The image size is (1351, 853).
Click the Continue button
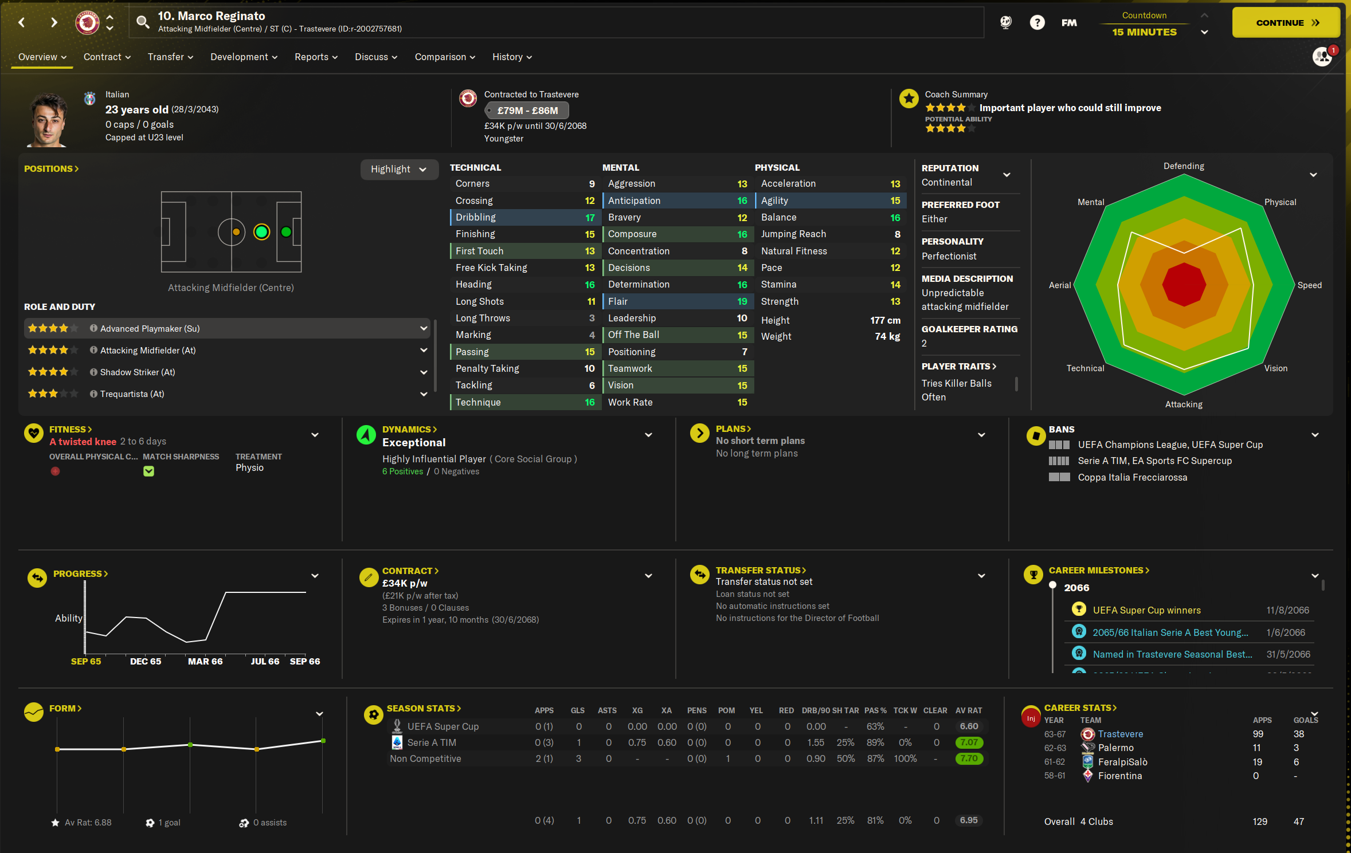tap(1286, 23)
